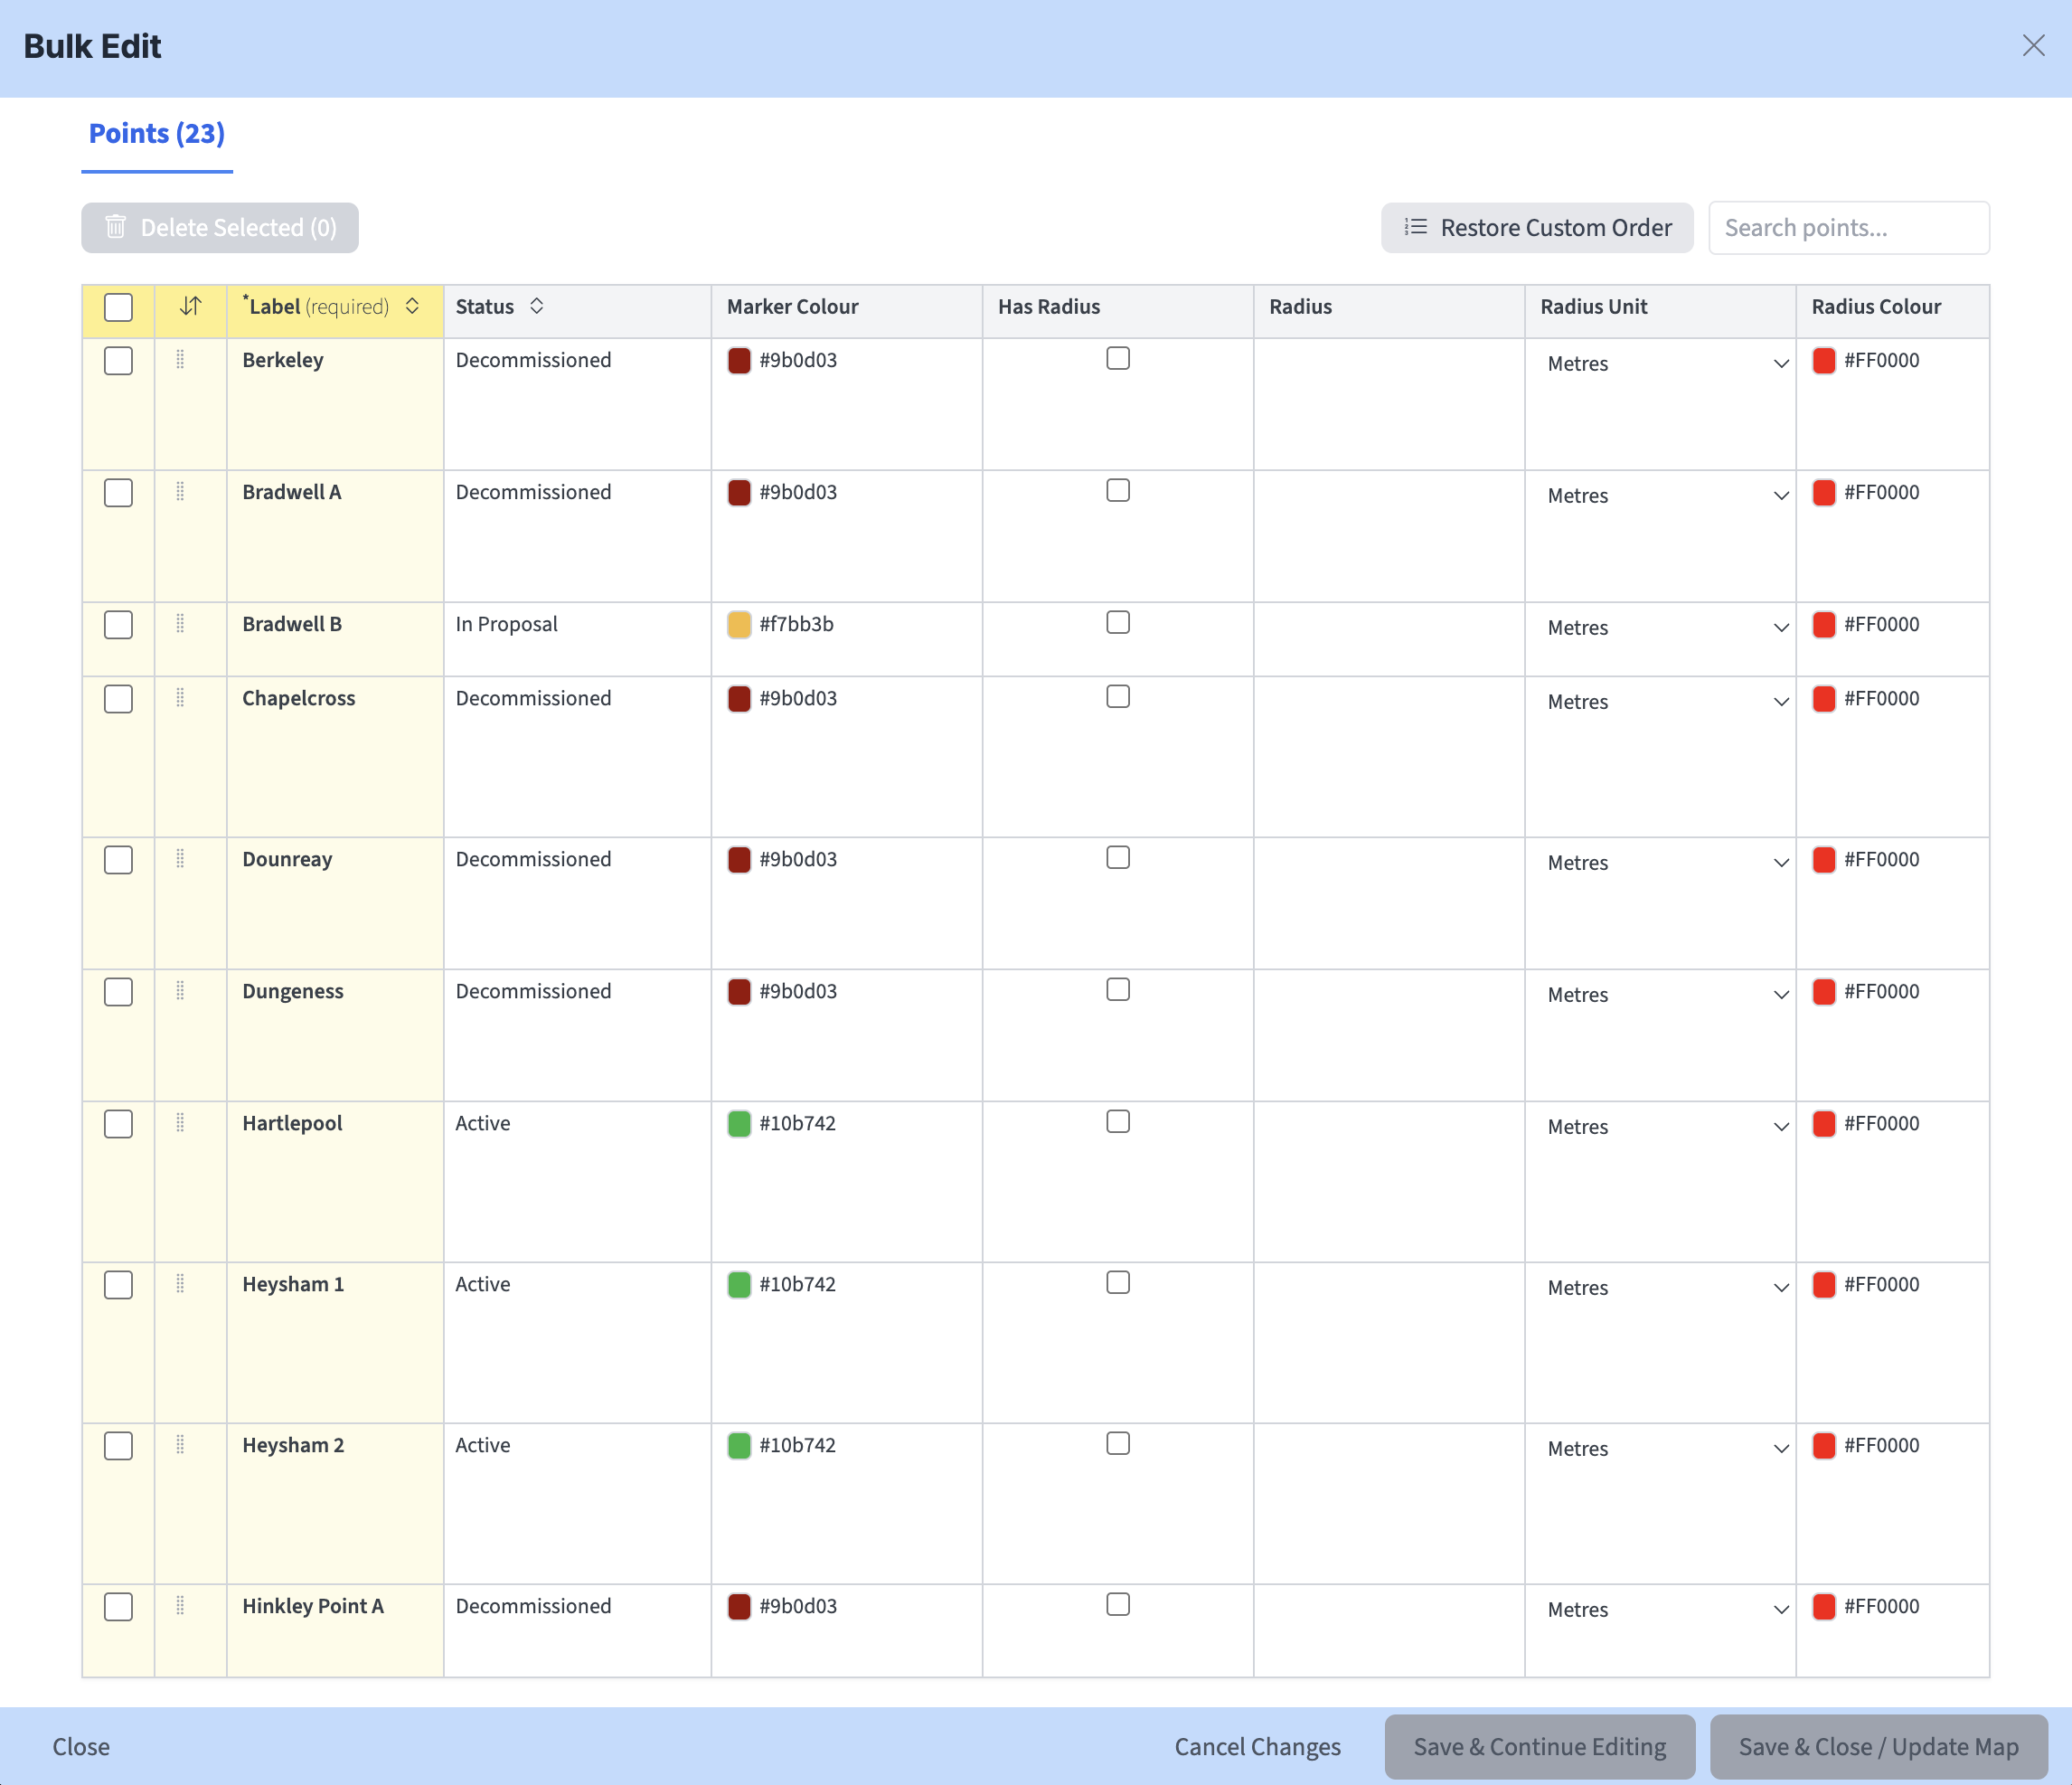Viewport: 2072px width, 1785px height.
Task: Select the Chapelcross row checkbox
Action: click(x=118, y=699)
